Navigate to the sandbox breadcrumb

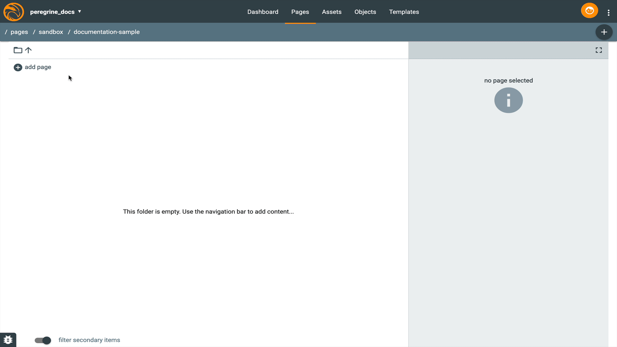click(x=51, y=32)
